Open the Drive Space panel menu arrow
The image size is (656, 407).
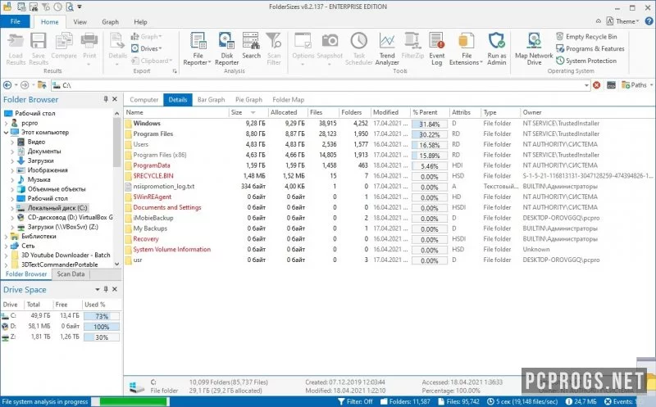97,289
